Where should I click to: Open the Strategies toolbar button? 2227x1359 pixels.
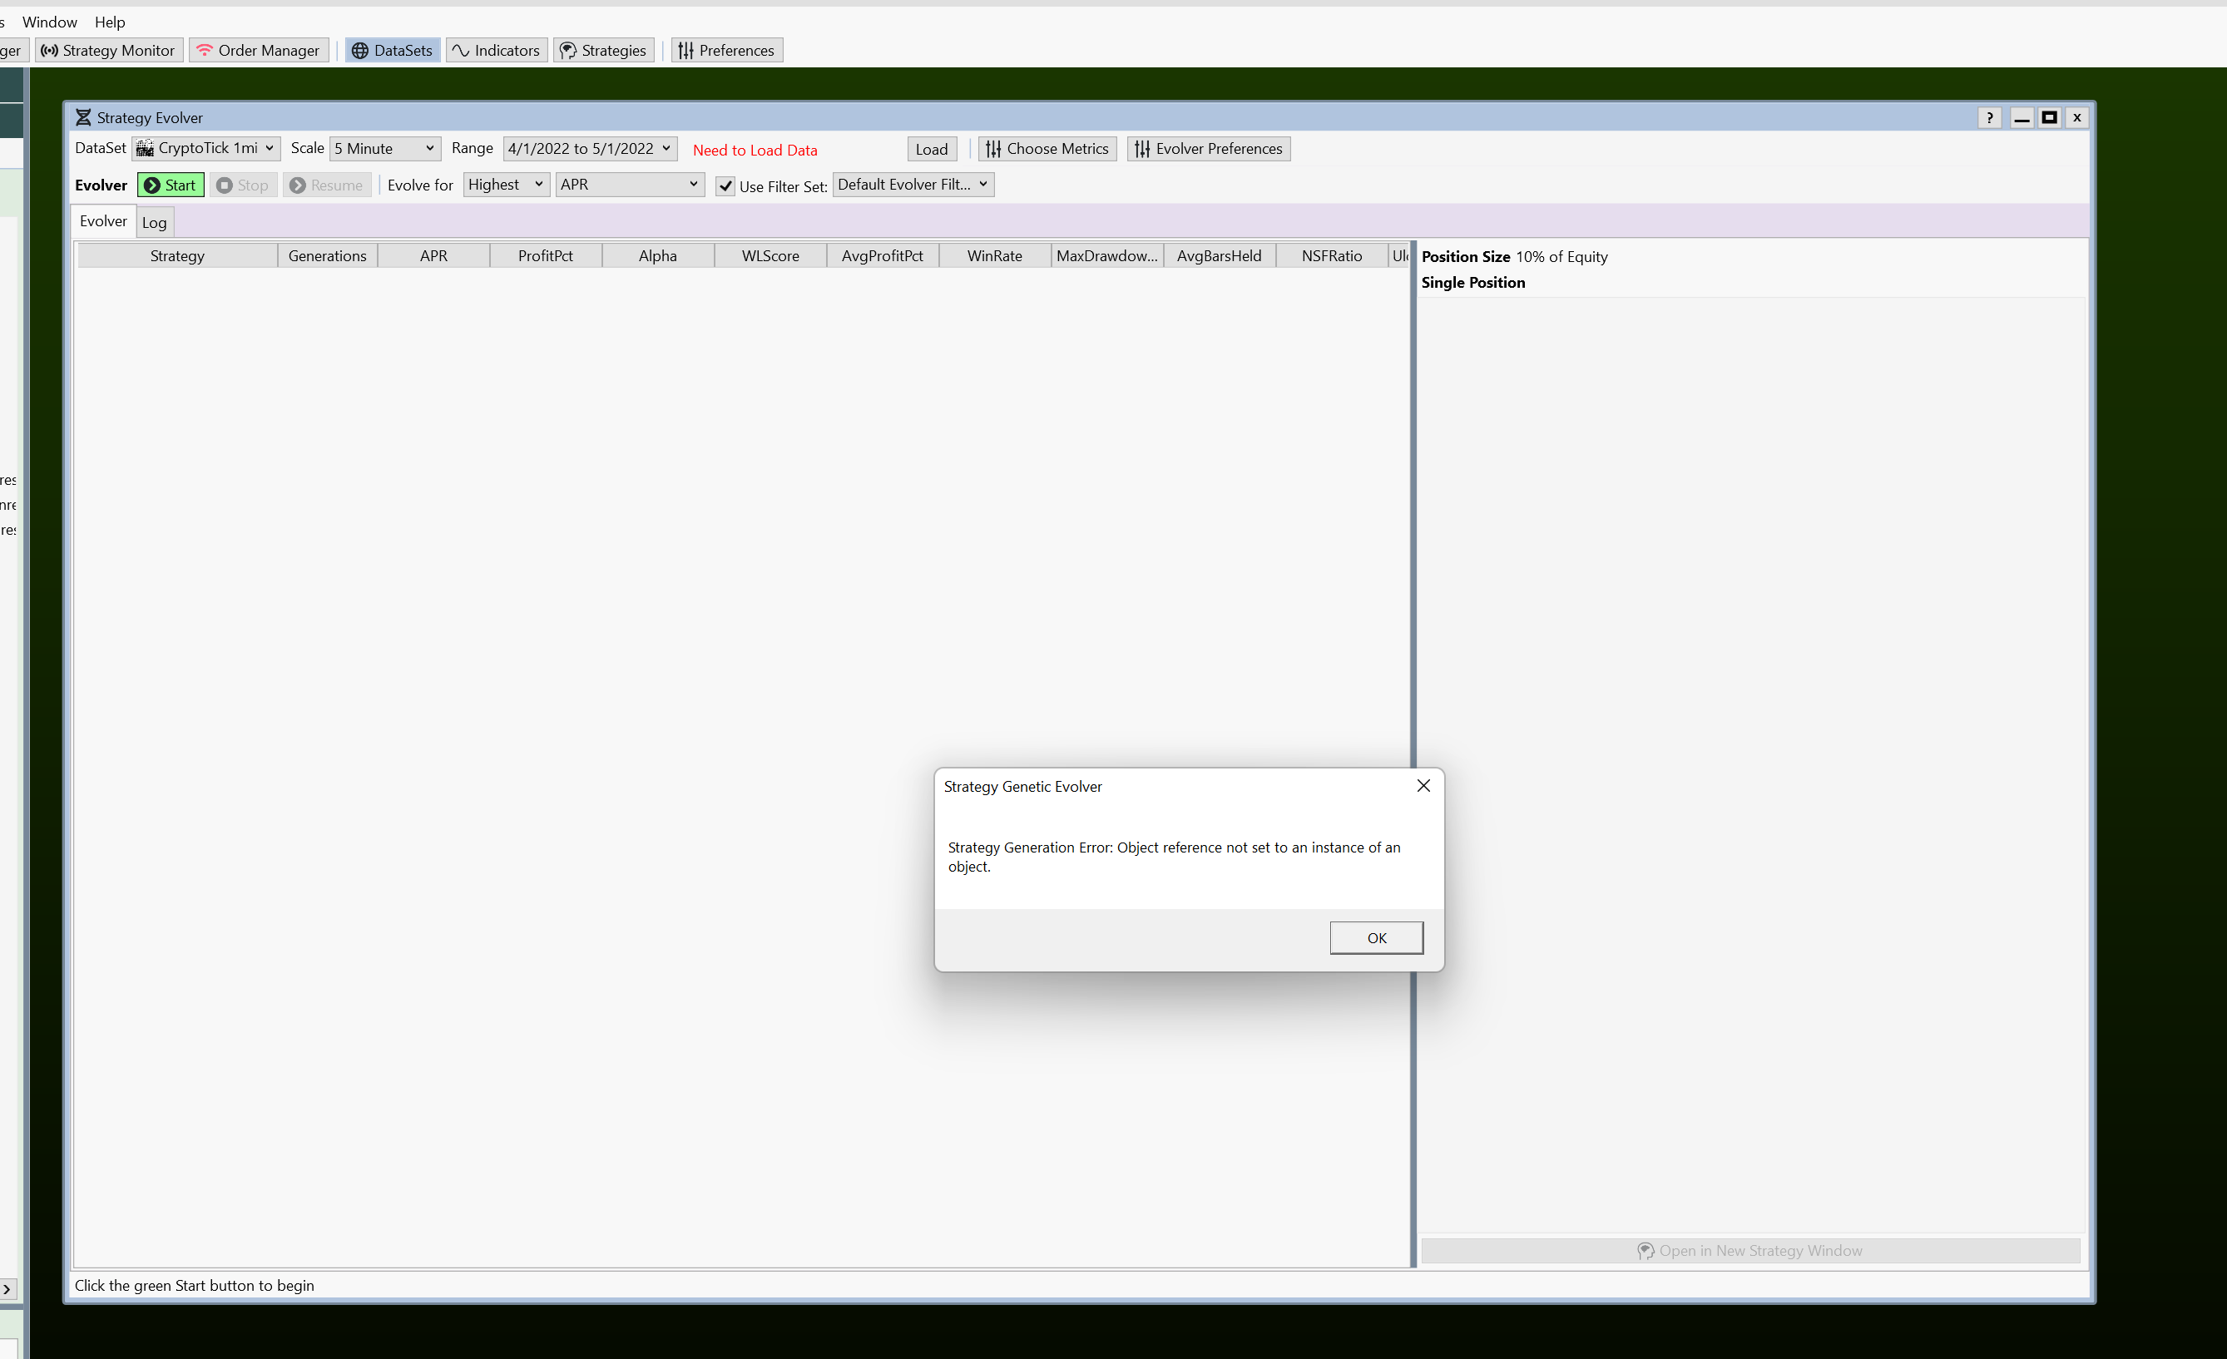coord(603,51)
